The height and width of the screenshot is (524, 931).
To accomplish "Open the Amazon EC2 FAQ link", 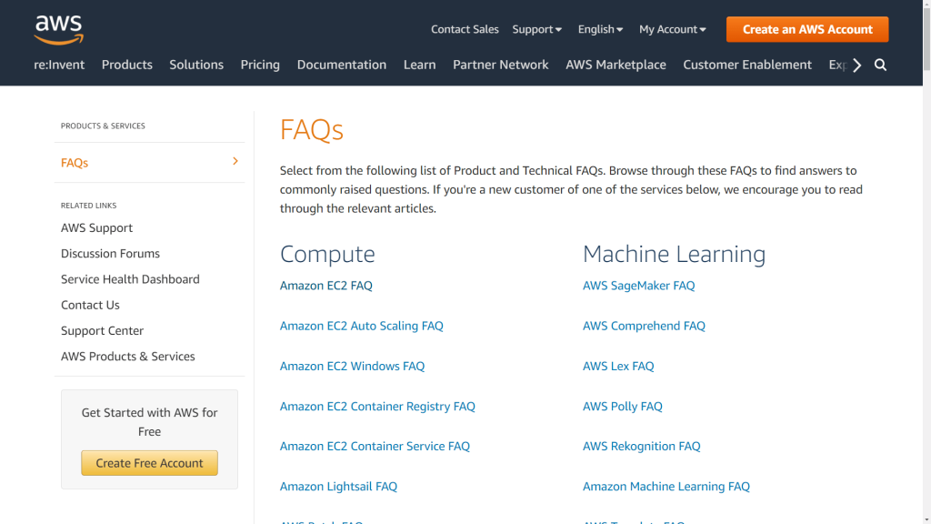I will click(325, 285).
